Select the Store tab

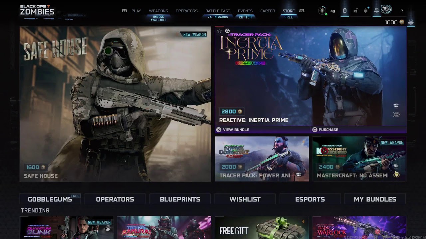coord(289,11)
